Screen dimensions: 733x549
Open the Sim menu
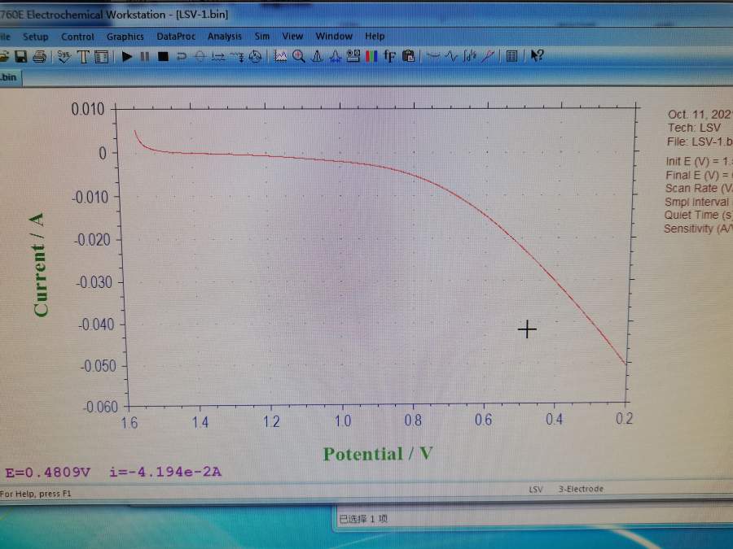point(261,37)
